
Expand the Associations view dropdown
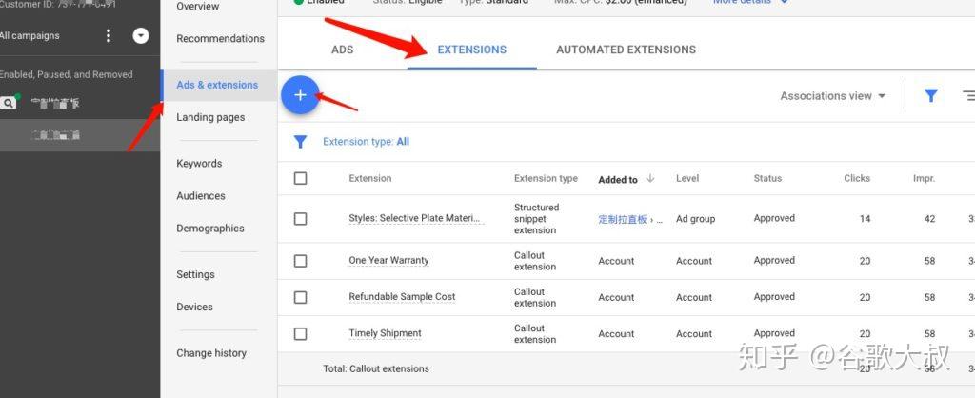[x=833, y=96]
